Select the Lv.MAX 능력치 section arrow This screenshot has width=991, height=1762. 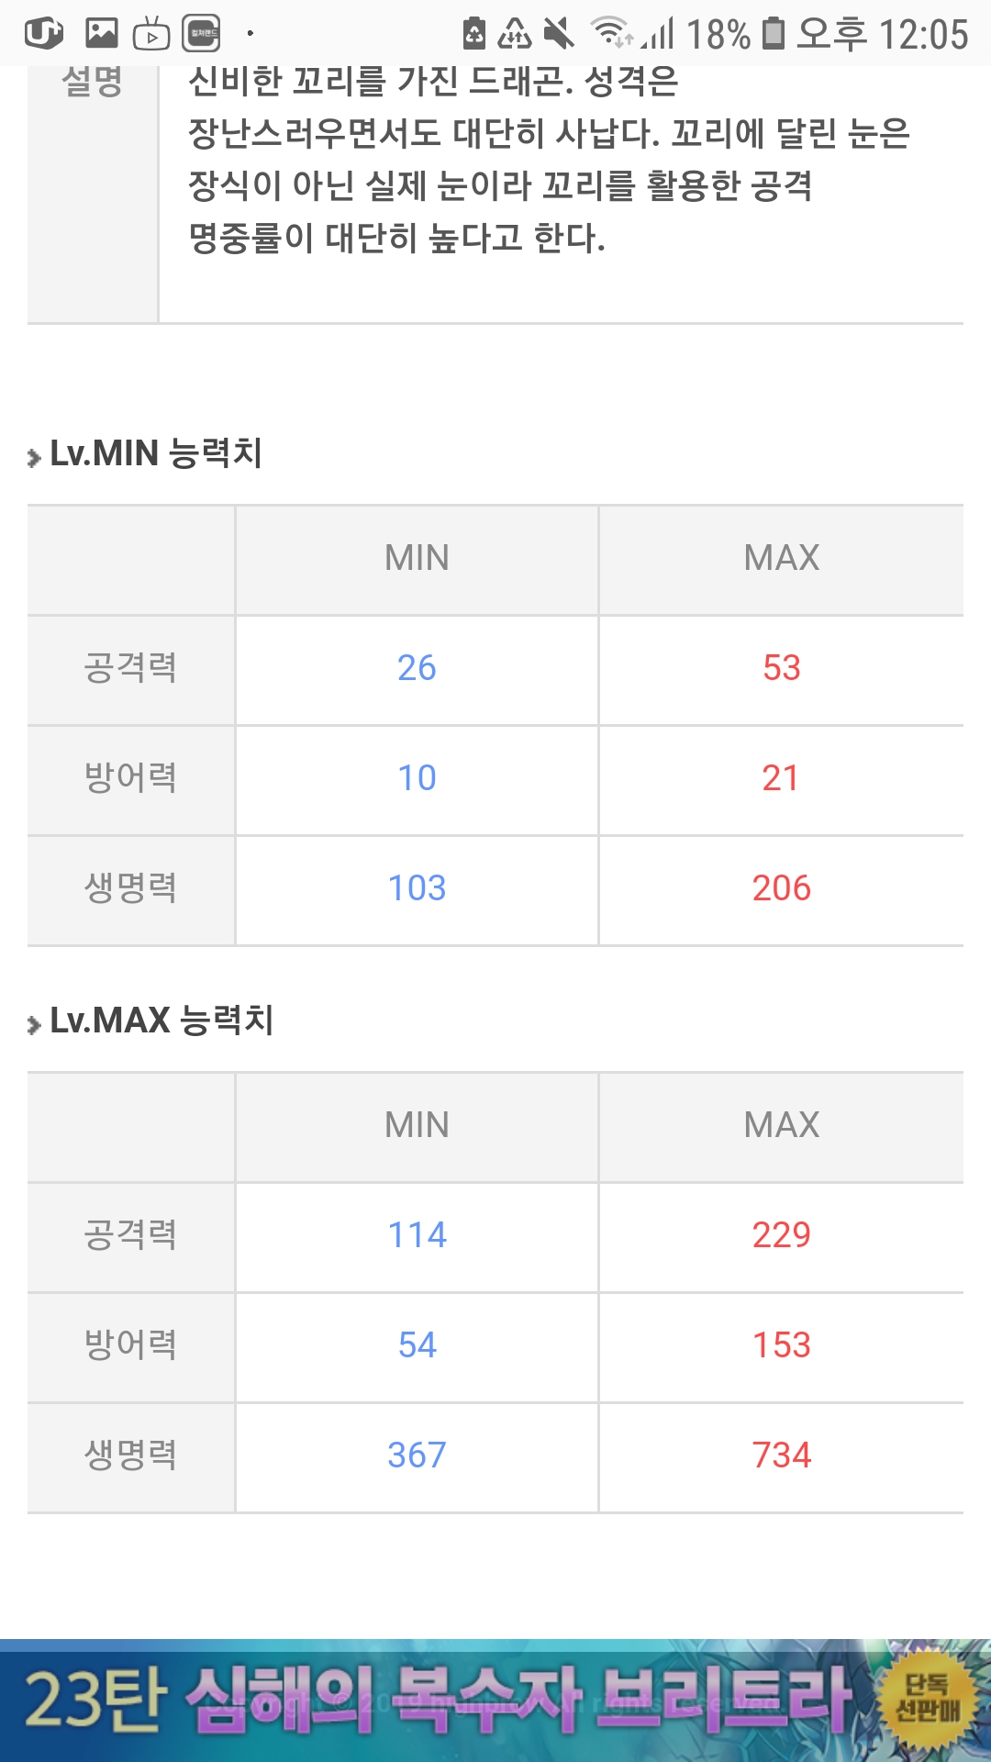(34, 1024)
